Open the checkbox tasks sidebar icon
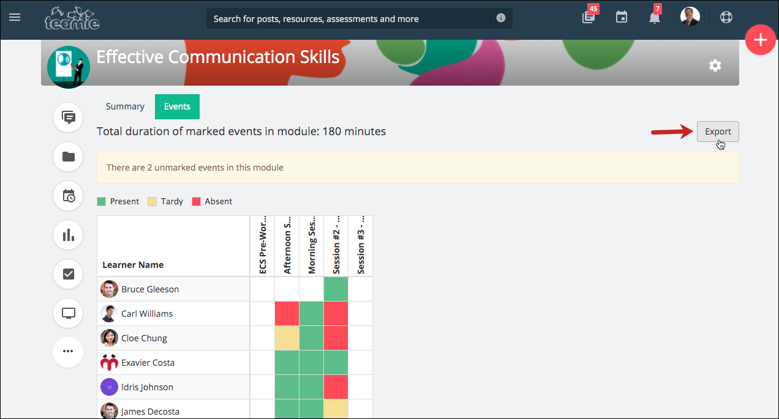The width and height of the screenshot is (779, 419). tap(69, 274)
